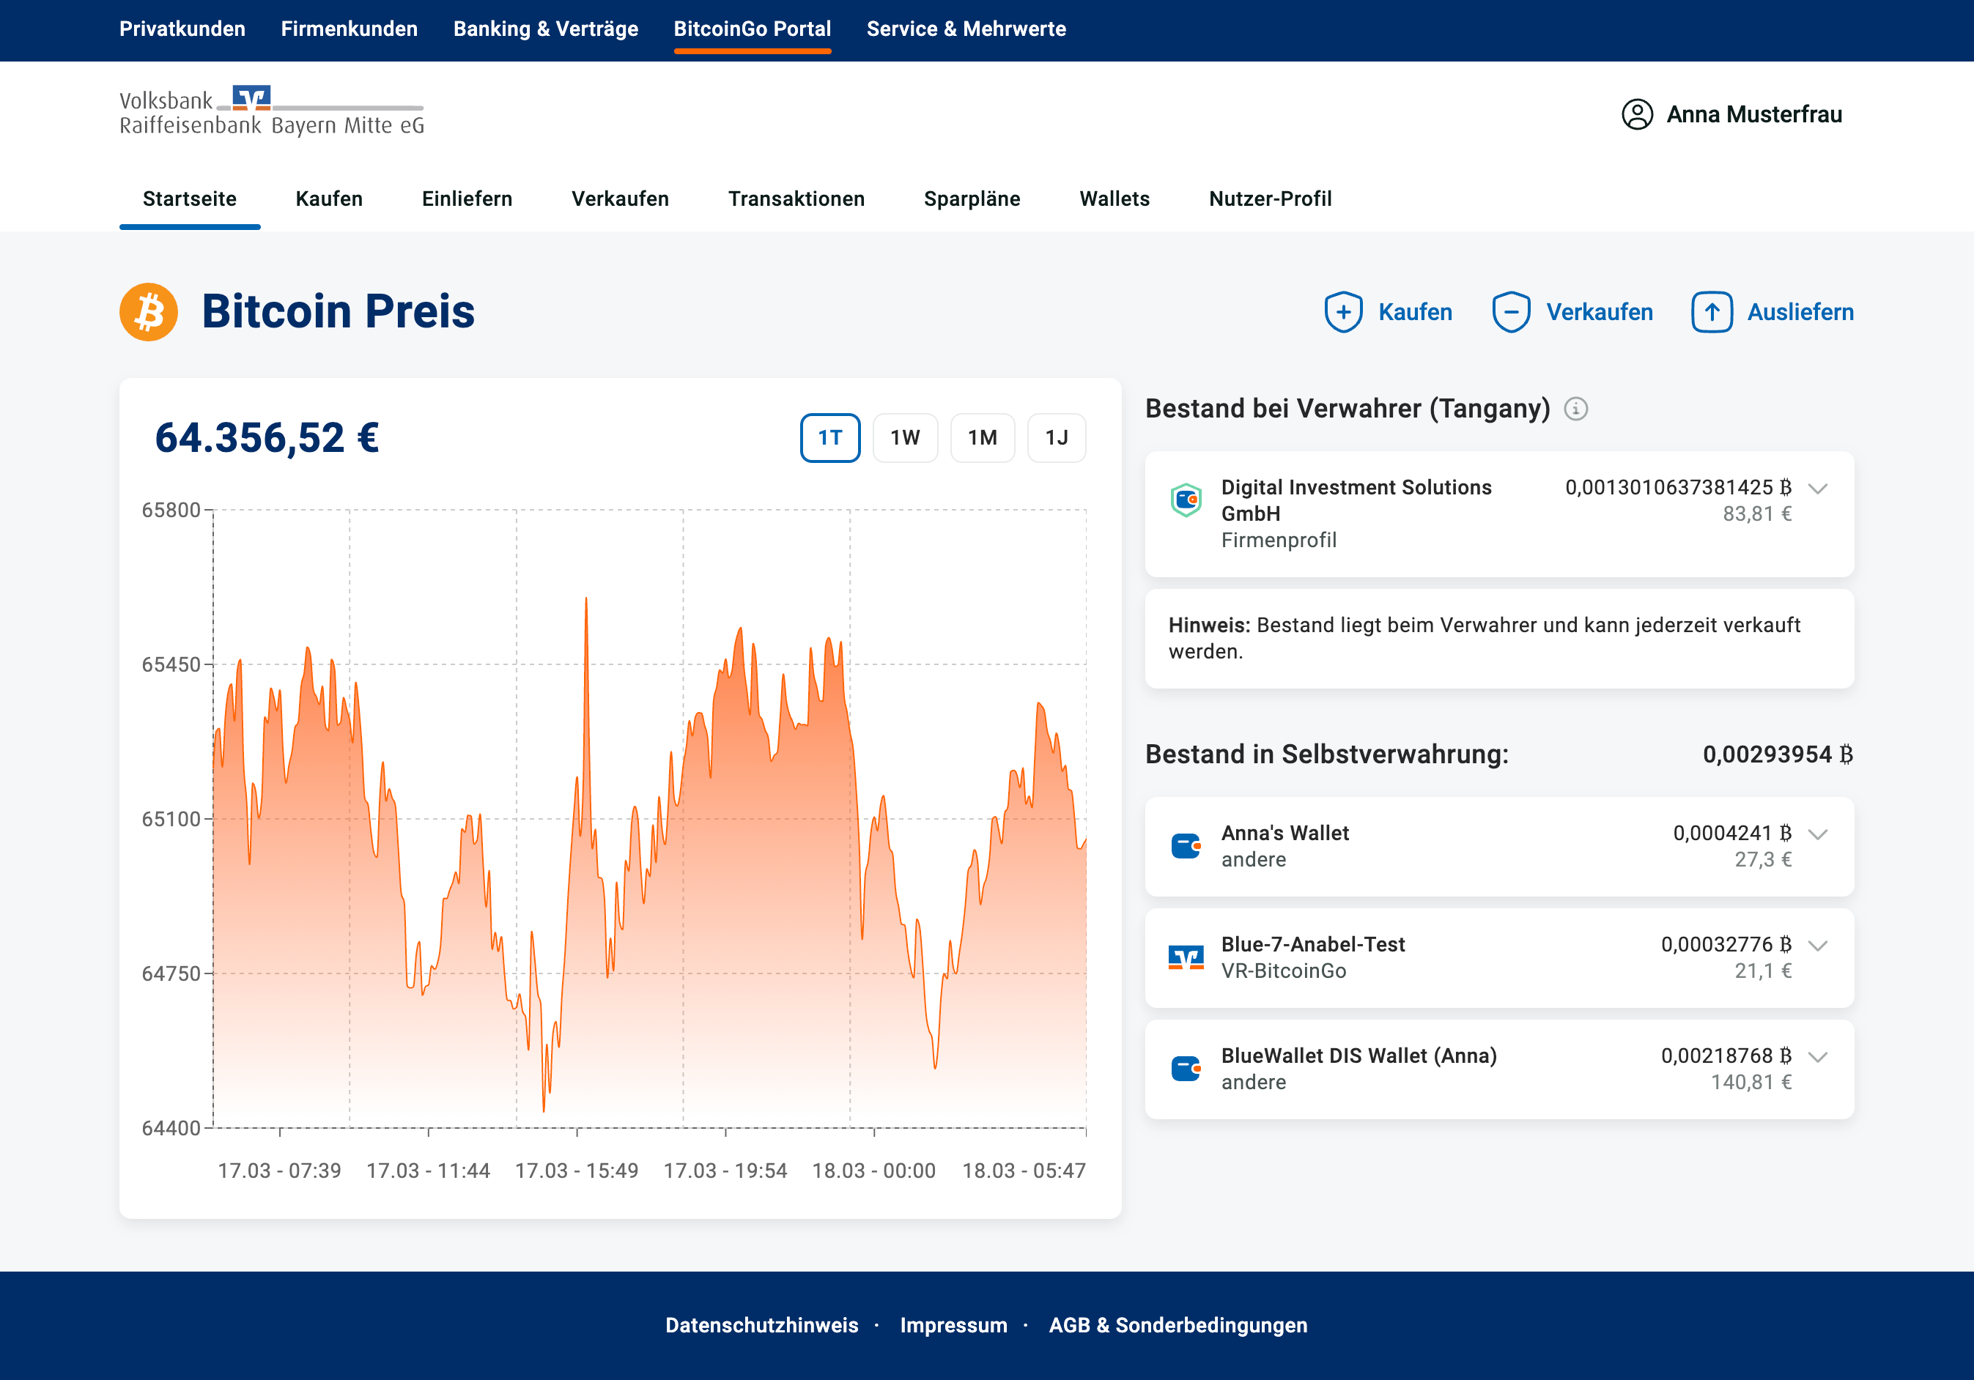Click the Verkaufen shield minus icon
This screenshot has width=1974, height=1380.
pyautogui.click(x=1511, y=312)
